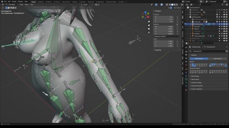Viewport: 229px width, 128px height.
Task: Switch to the UV Editing workspace tab
Action: pyautogui.click(x=57, y=2)
